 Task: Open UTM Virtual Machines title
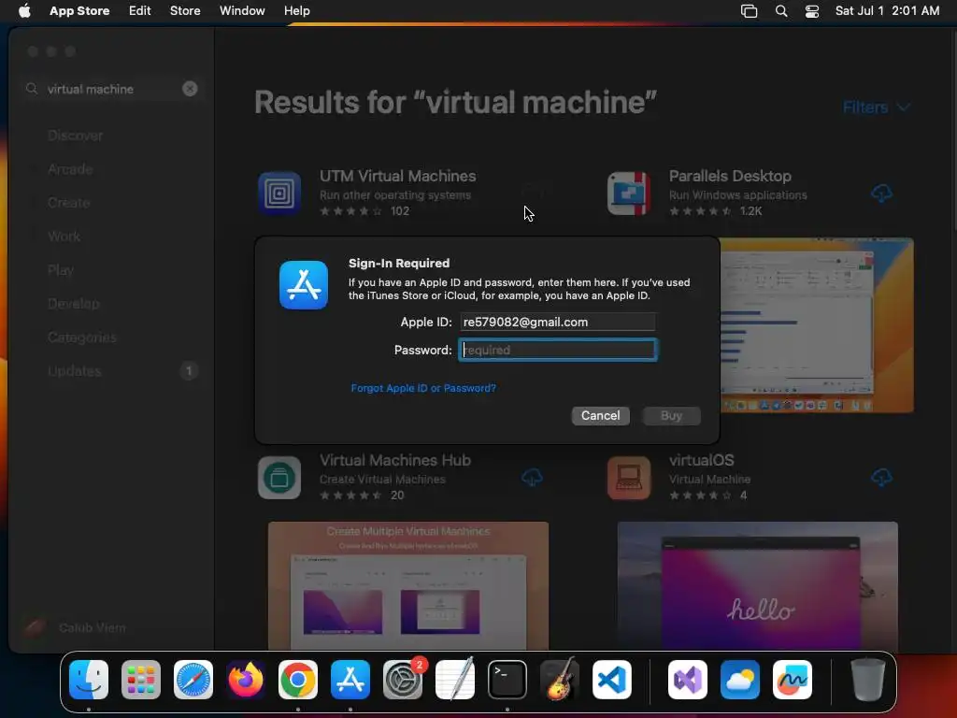[398, 176]
